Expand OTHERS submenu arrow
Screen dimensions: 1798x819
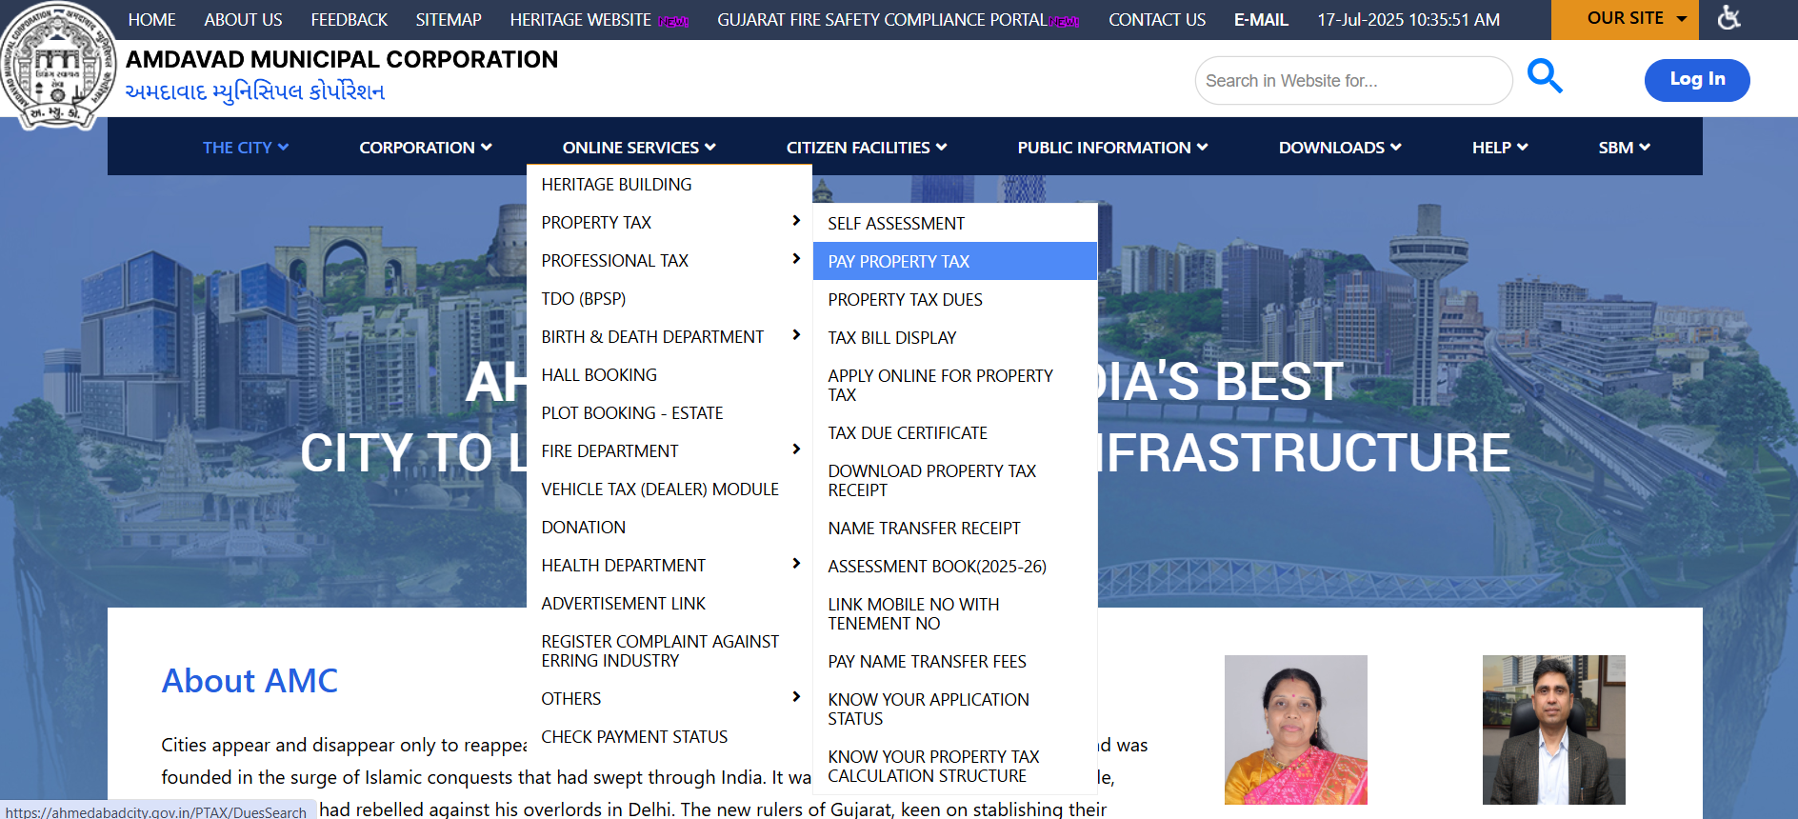[x=796, y=697]
